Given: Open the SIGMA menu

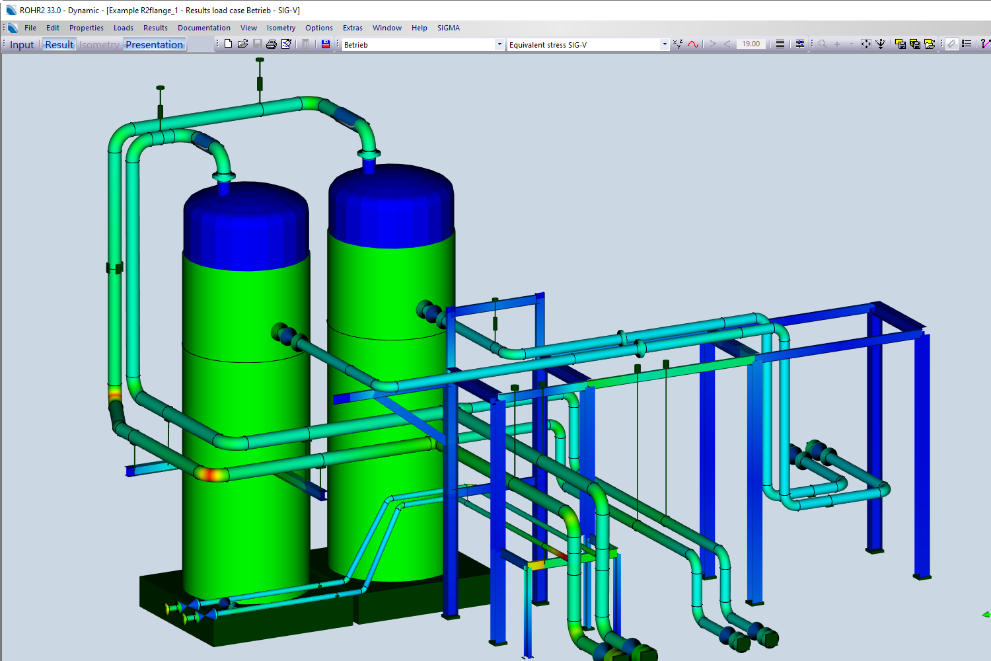Looking at the screenshot, I should [x=448, y=28].
